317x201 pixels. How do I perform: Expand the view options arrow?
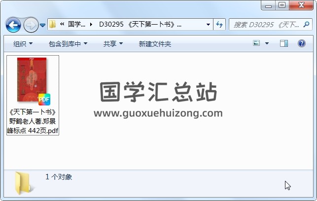point(267,43)
